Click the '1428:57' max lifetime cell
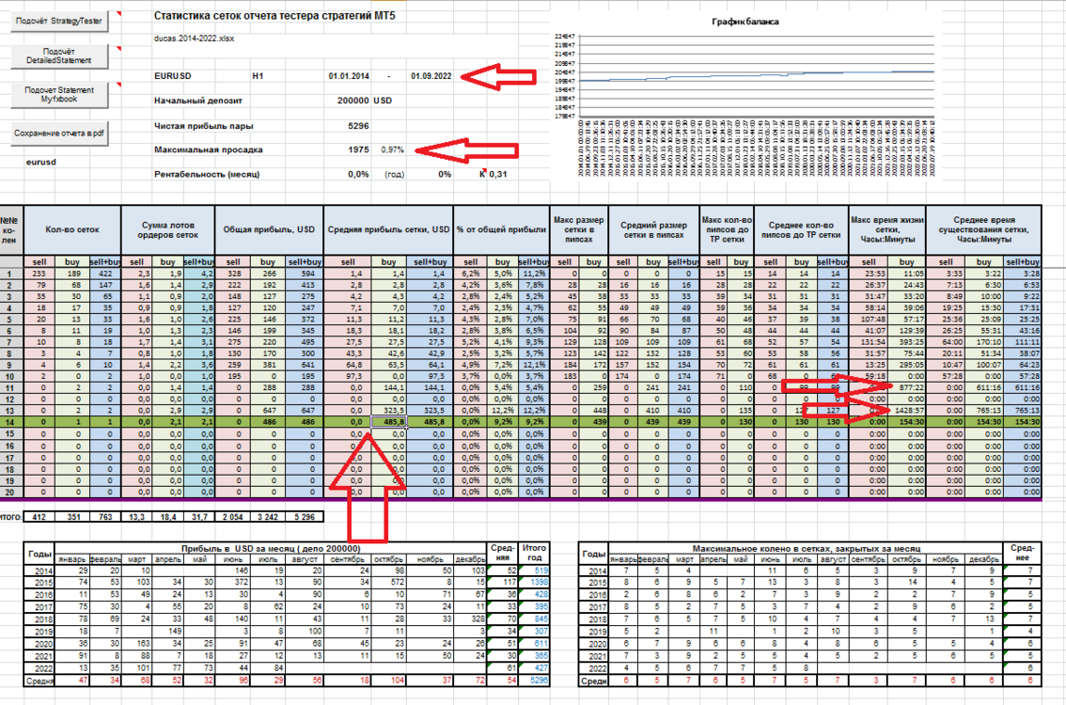This screenshot has width=1066, height=705. tap(906, 411)
